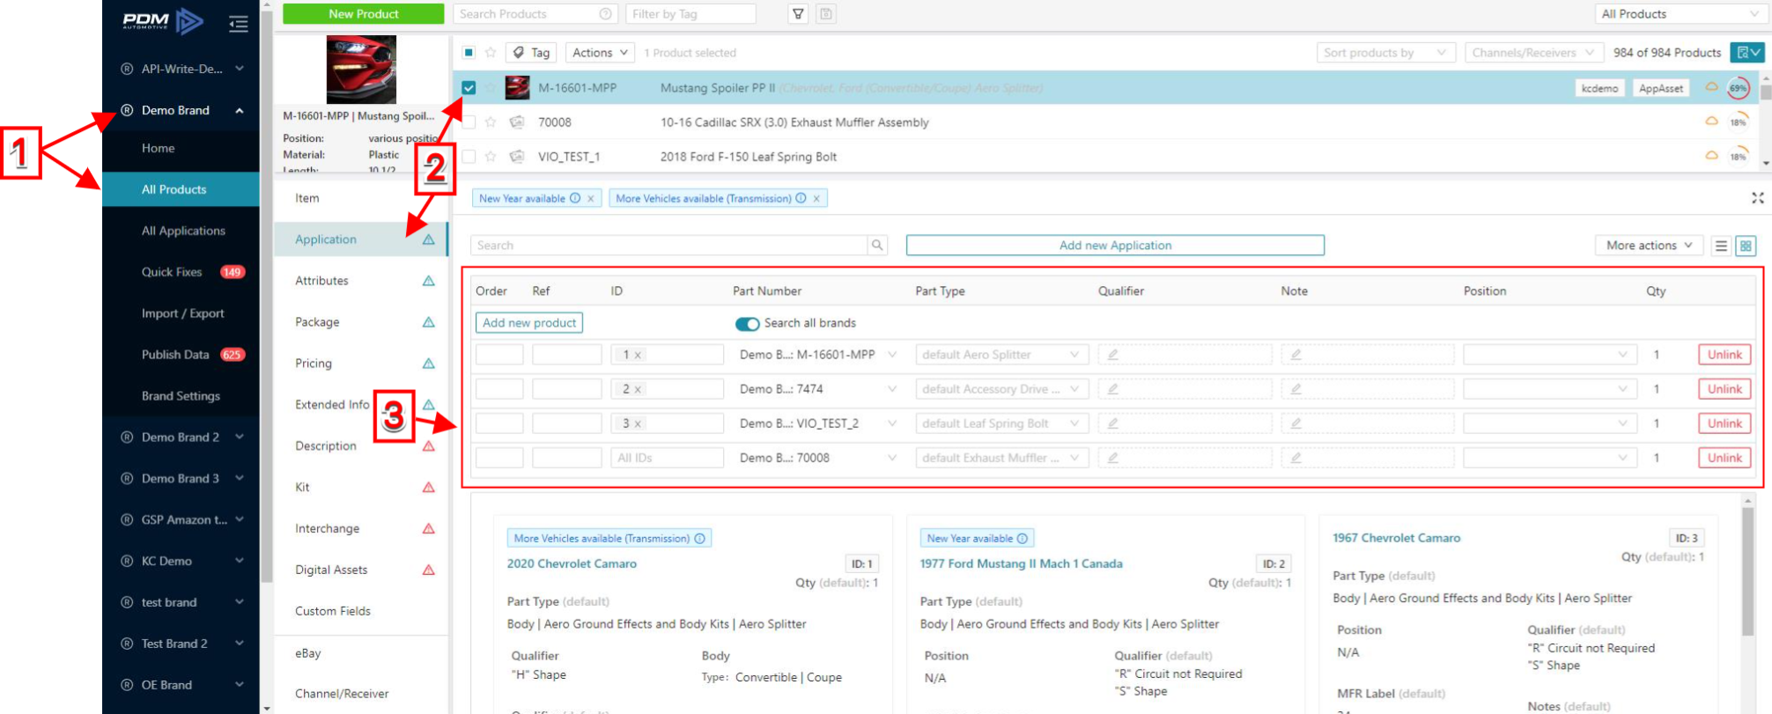Click the header star favorites filter icon
Viewport: 1772px width, 714px height.
[x=491, y=53]
